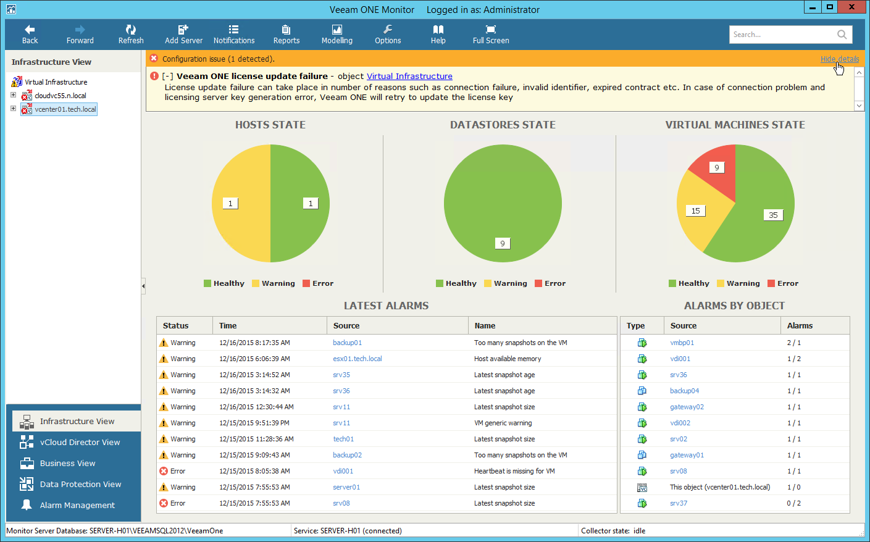Click VM type icon for gateway01 row
This screenshot has height=542, width=870.
(x=642, y=455)
